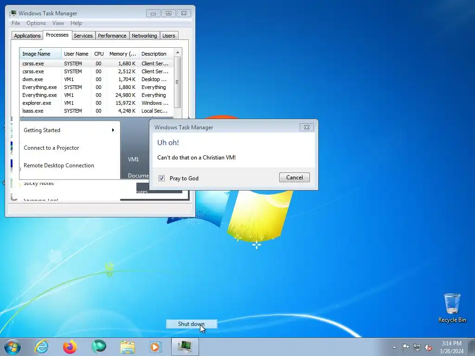Launch Internet Explorer from taskbar

click(x=41, y=347)
